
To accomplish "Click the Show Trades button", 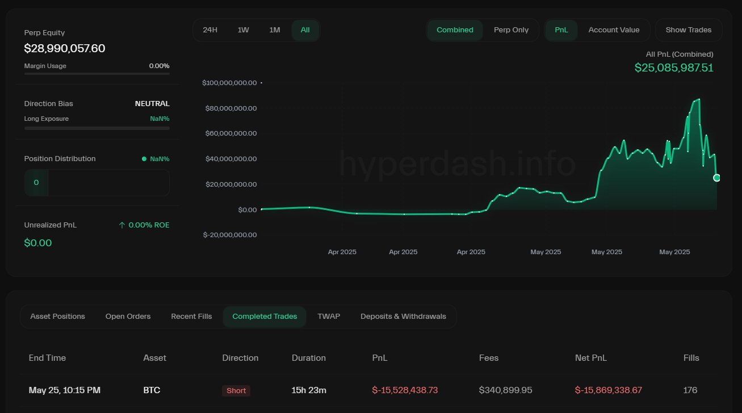I will point(689,30).
